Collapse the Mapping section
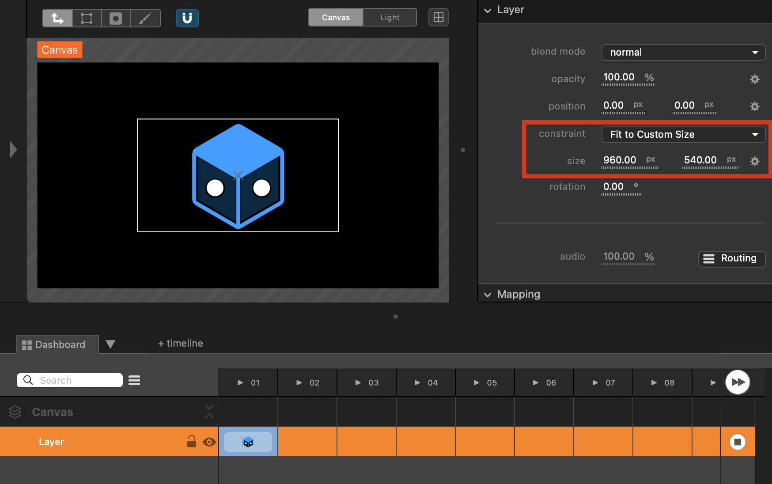This screenshot has width=772, height=484. [x=488, y=295]
